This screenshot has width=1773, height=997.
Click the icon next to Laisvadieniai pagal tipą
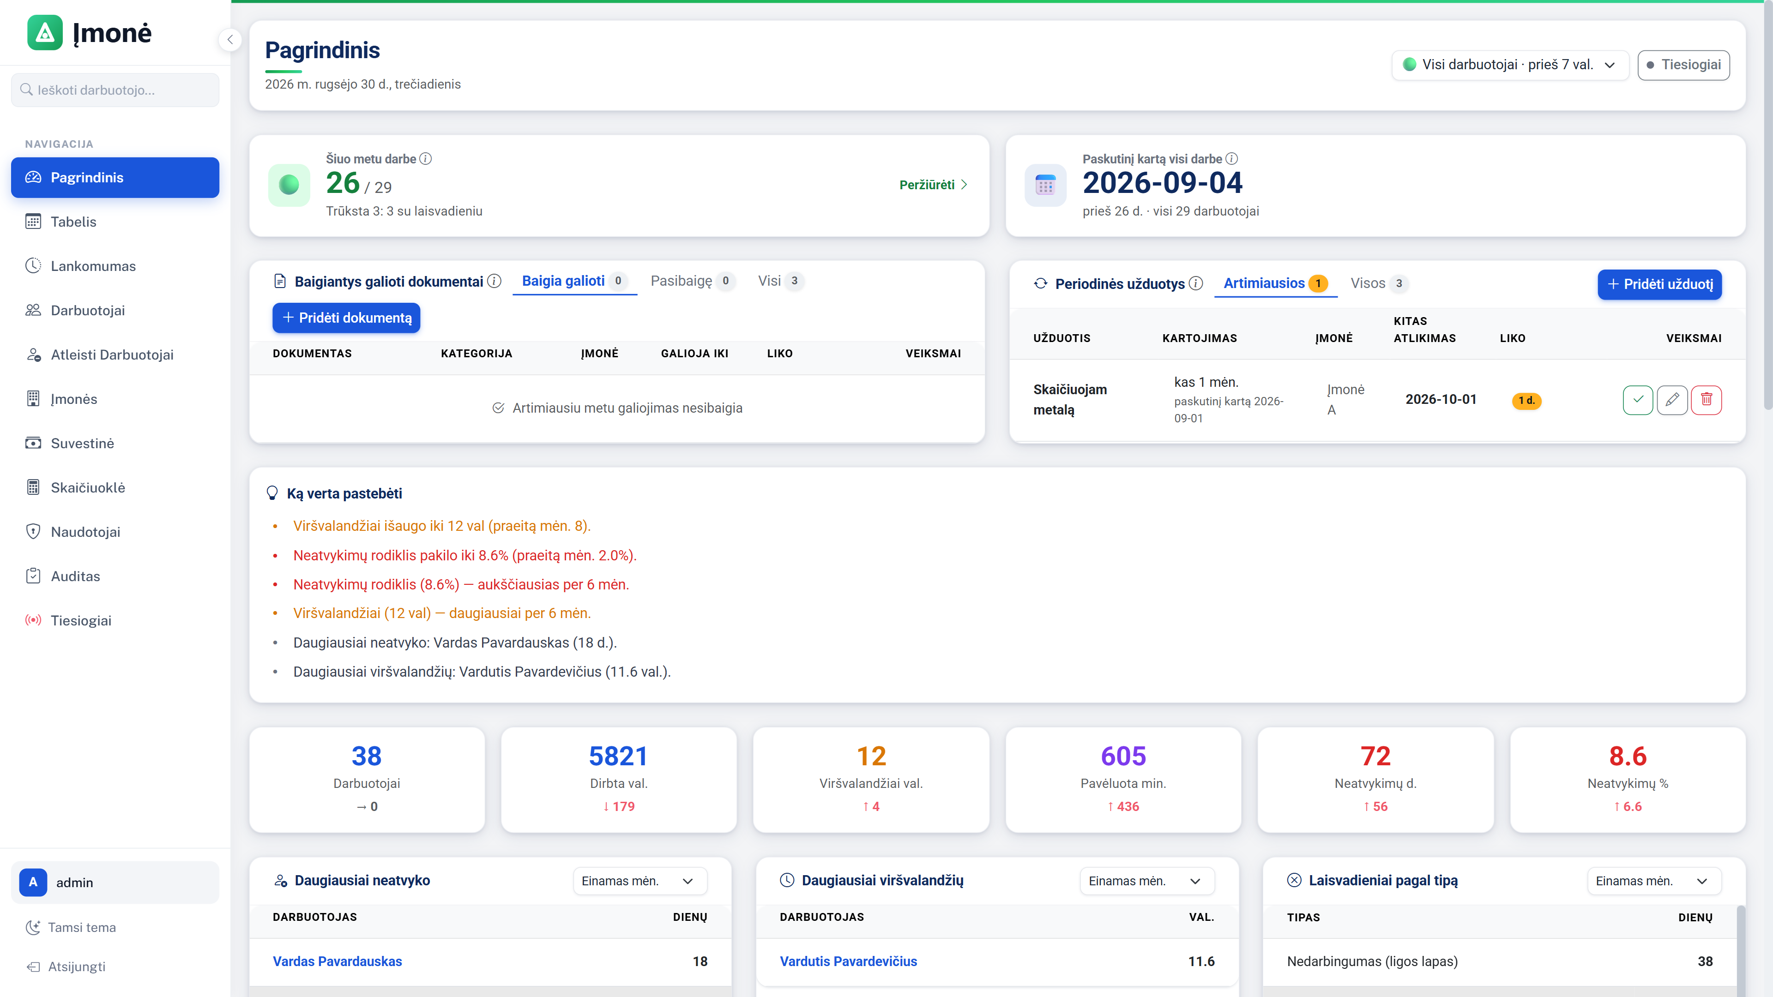tap(1294, 880)
